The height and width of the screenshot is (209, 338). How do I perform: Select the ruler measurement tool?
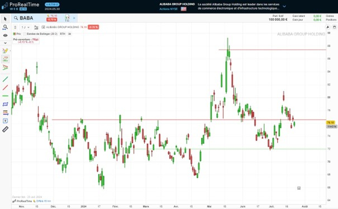[x=5, y=129]
